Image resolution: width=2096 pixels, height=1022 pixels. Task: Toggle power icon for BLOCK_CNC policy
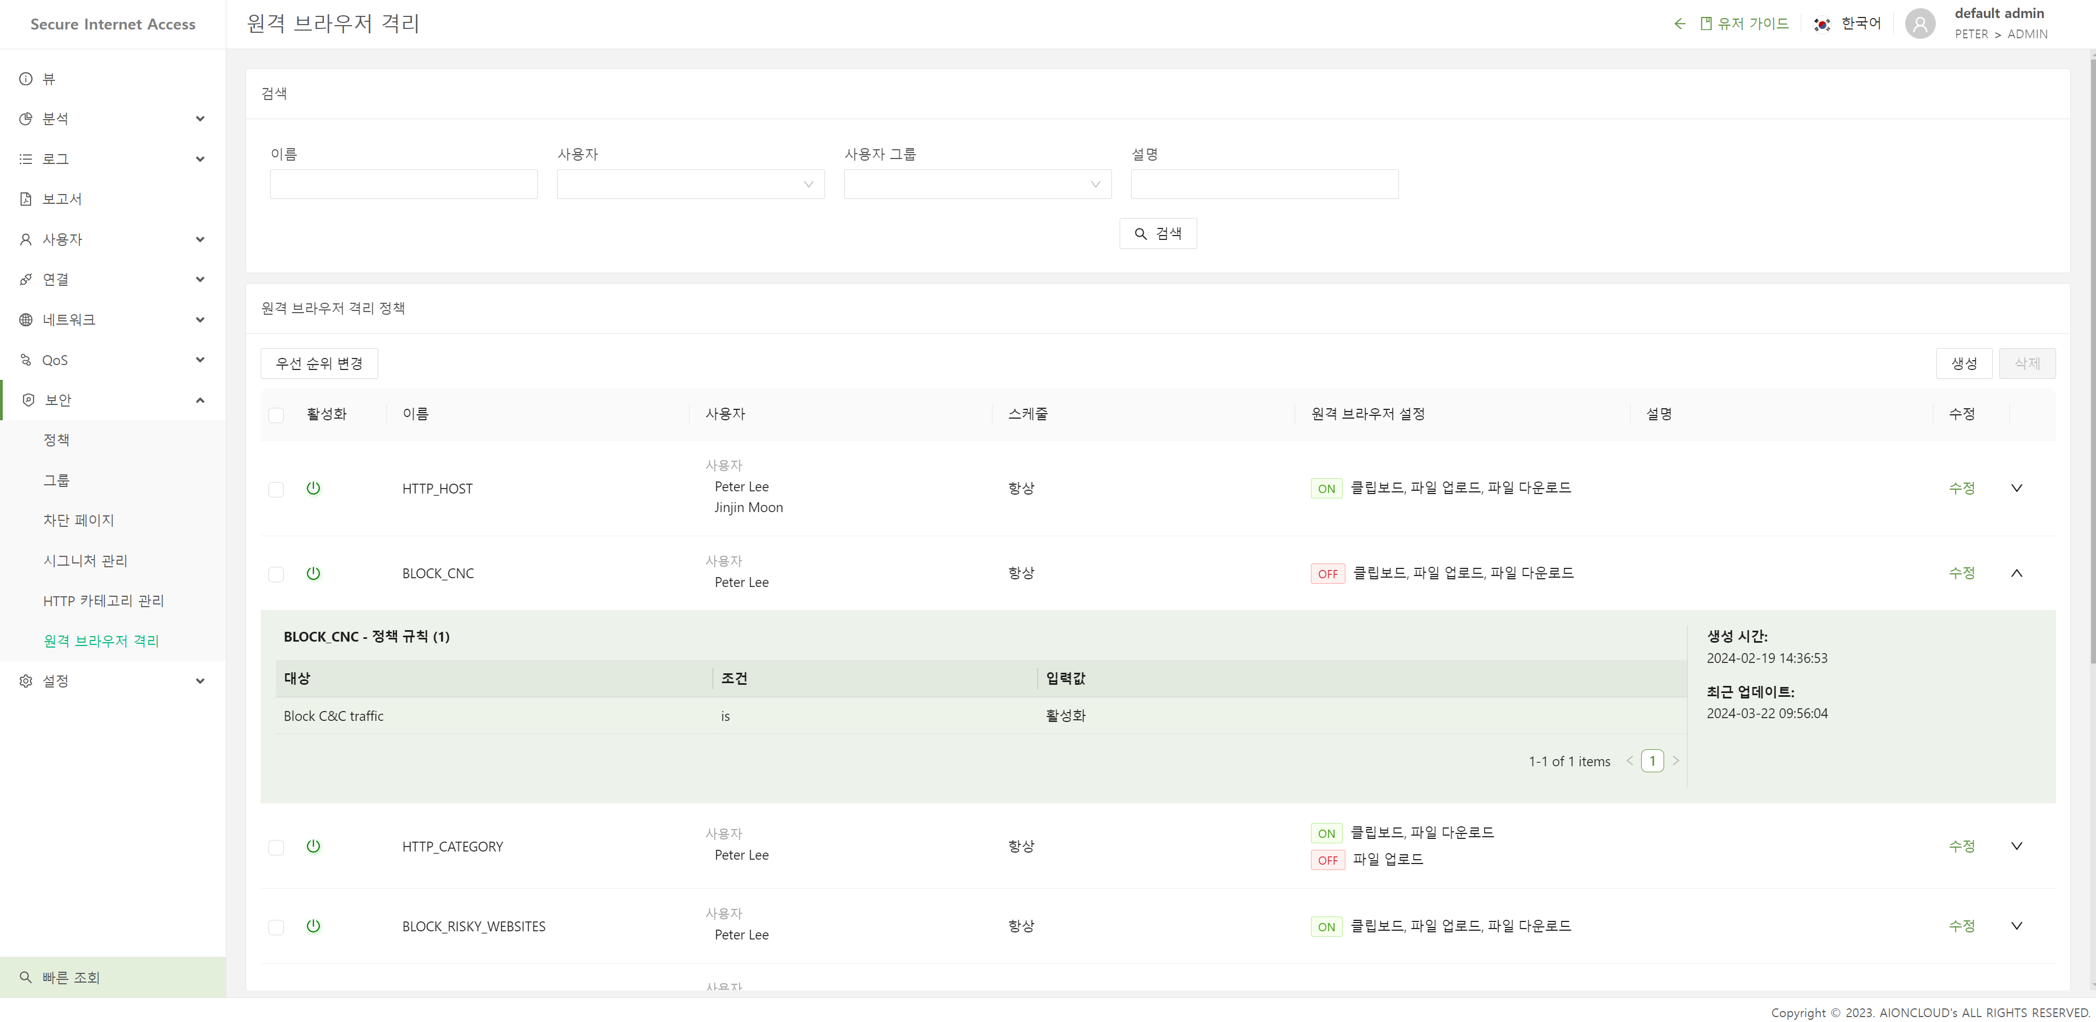(313, 573)
